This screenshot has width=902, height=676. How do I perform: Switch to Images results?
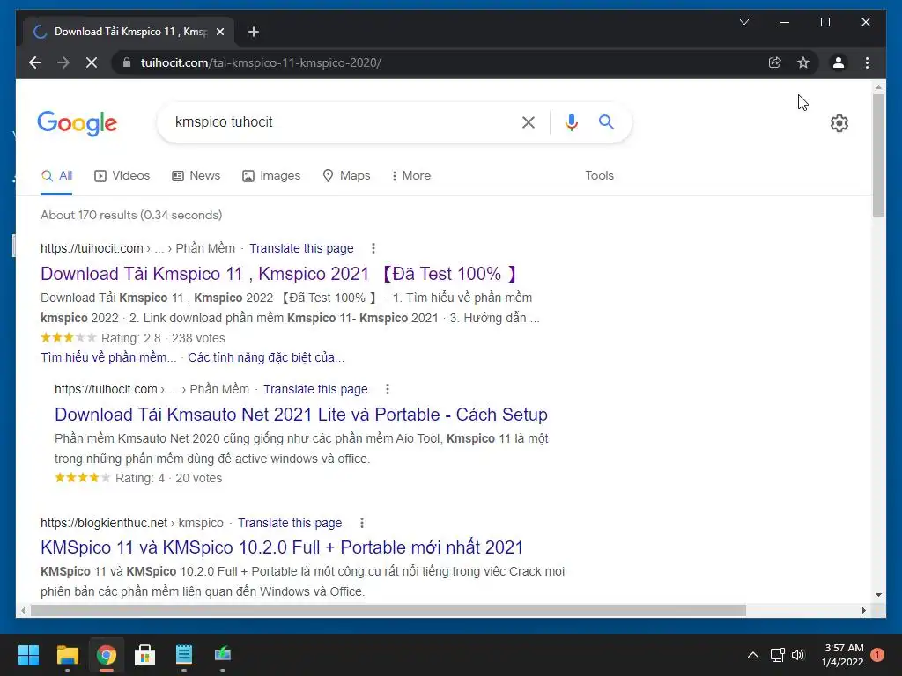[x=271, y=176]
